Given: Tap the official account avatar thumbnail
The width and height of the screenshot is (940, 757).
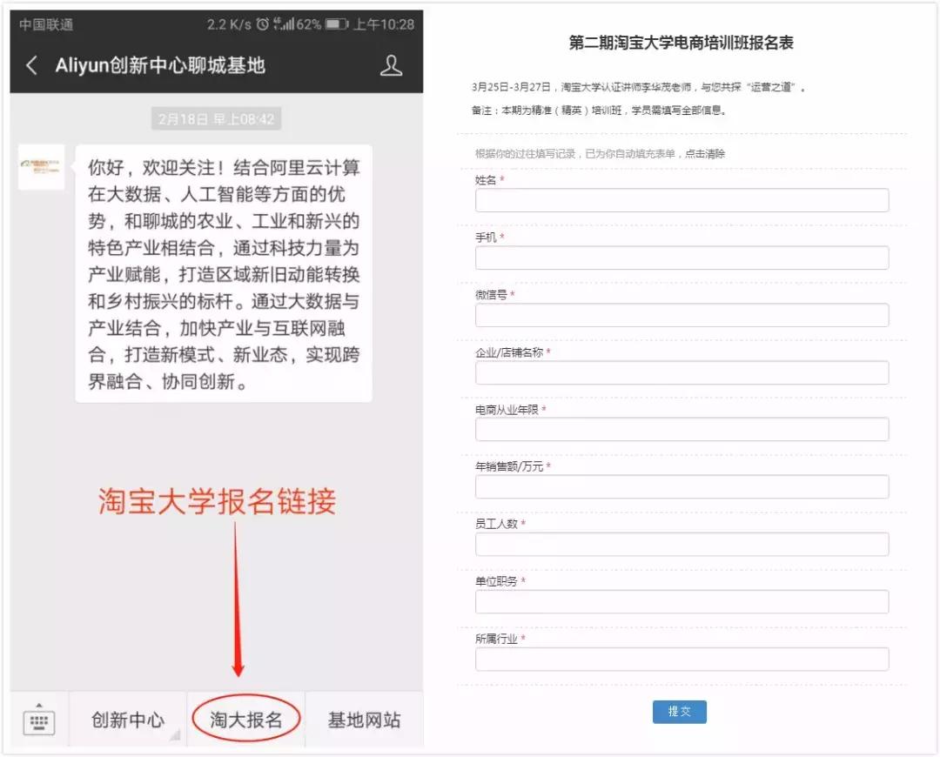Looking at the screenshot, I should [40, 167].
